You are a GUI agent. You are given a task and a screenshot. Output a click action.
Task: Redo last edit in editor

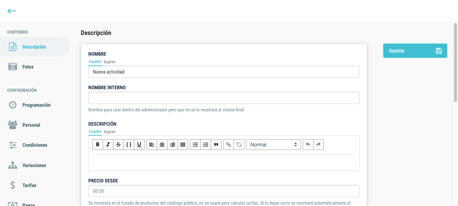318,145
